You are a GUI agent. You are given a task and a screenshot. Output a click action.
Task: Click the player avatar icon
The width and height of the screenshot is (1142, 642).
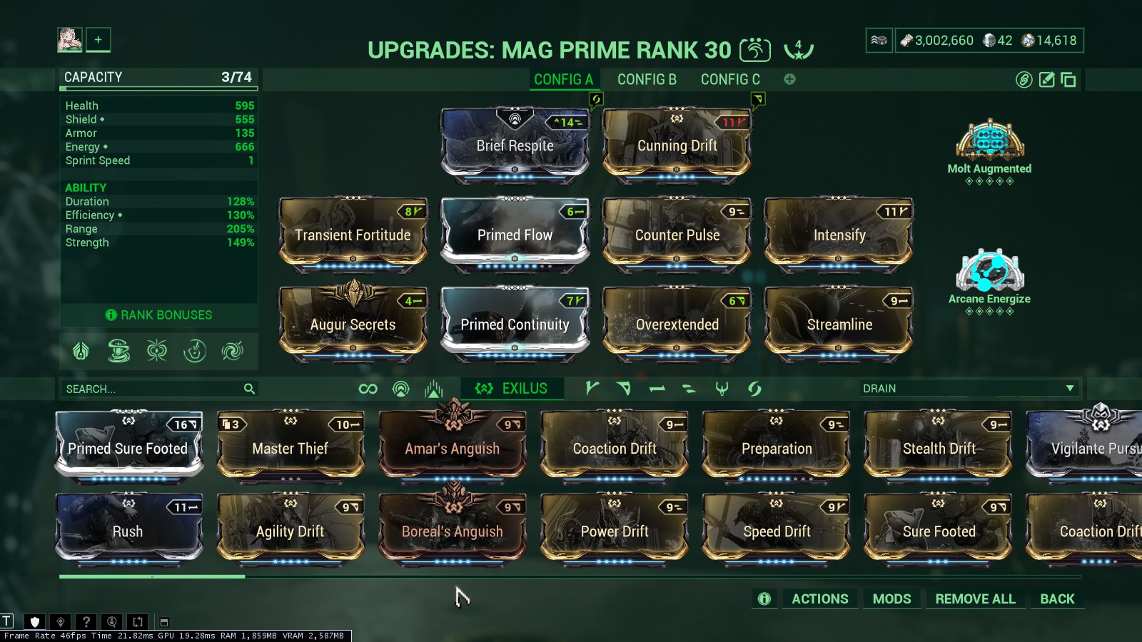click(x=70, y=40)
